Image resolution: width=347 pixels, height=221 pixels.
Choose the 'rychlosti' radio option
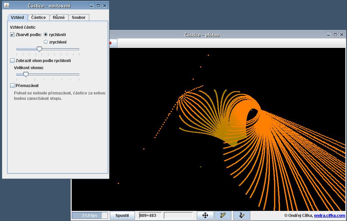(46, 34)
